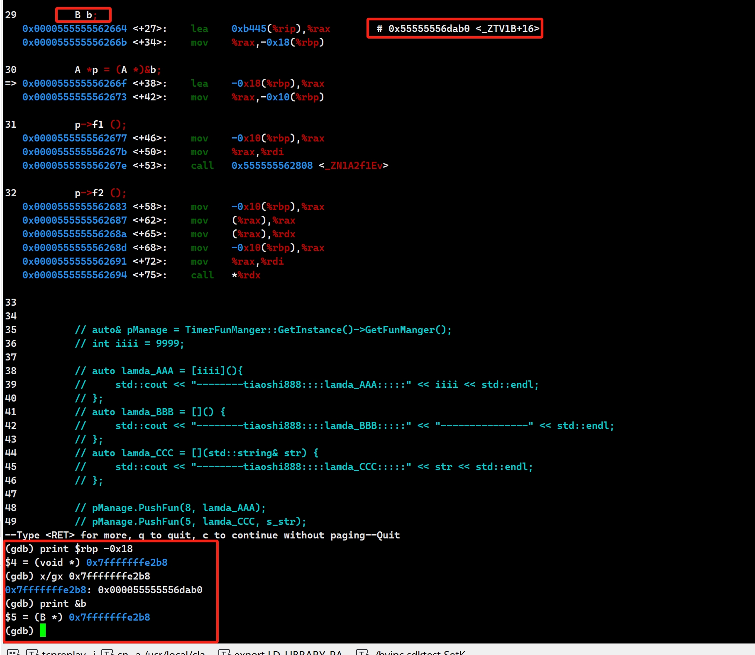This screenshot has width=755, height=655.
Task: Click comment '# 0x55555556dab0 <_ZTV1B+16>'
Action: (458, 29)
